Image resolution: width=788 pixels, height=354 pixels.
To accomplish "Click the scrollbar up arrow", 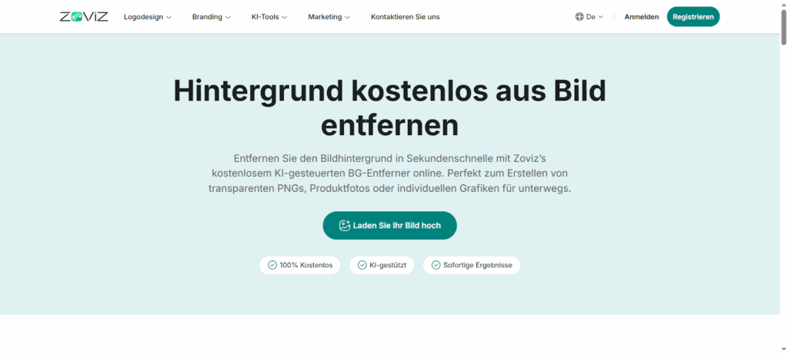I will pyautogui.click(x=783, y=5).
